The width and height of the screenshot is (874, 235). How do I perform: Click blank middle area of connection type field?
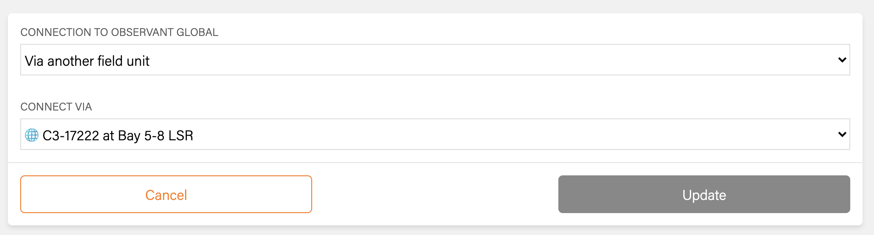click(x=484, y=60)
